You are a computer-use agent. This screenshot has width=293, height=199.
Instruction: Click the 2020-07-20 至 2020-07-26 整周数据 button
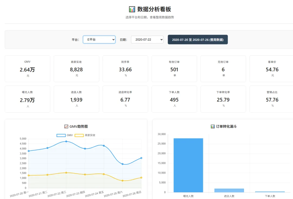(x=198, y=40)
